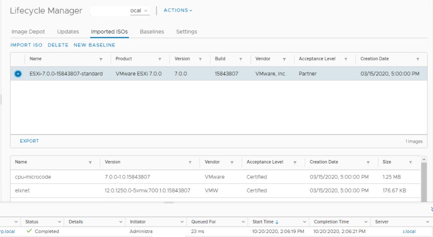Open the Status column dropdown in tasks
433x237 pixels.
60,221
